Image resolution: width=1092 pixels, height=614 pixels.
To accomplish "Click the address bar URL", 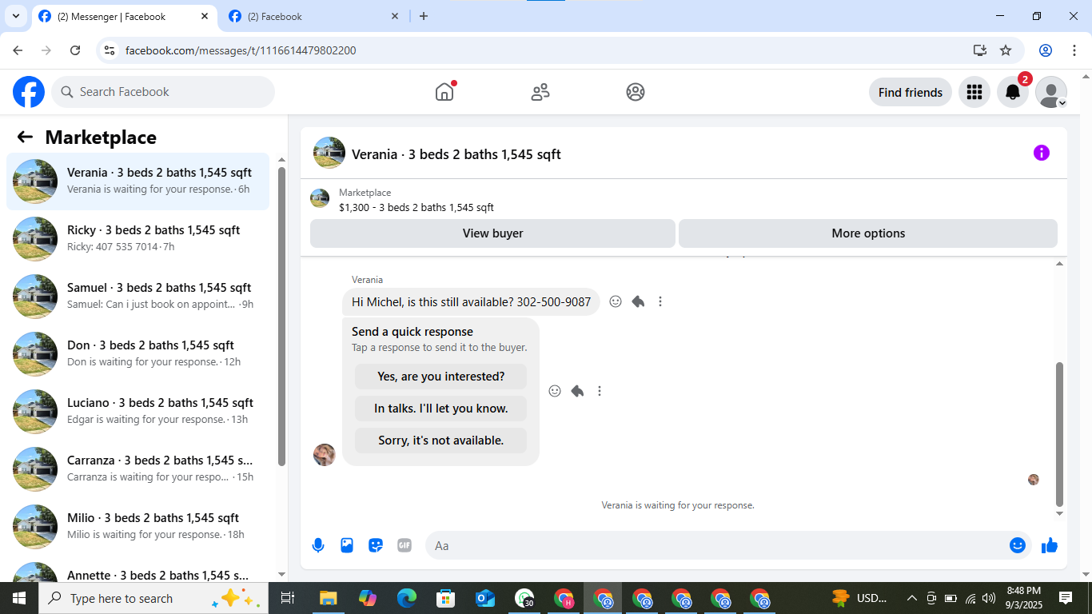I will pos(241,50).
